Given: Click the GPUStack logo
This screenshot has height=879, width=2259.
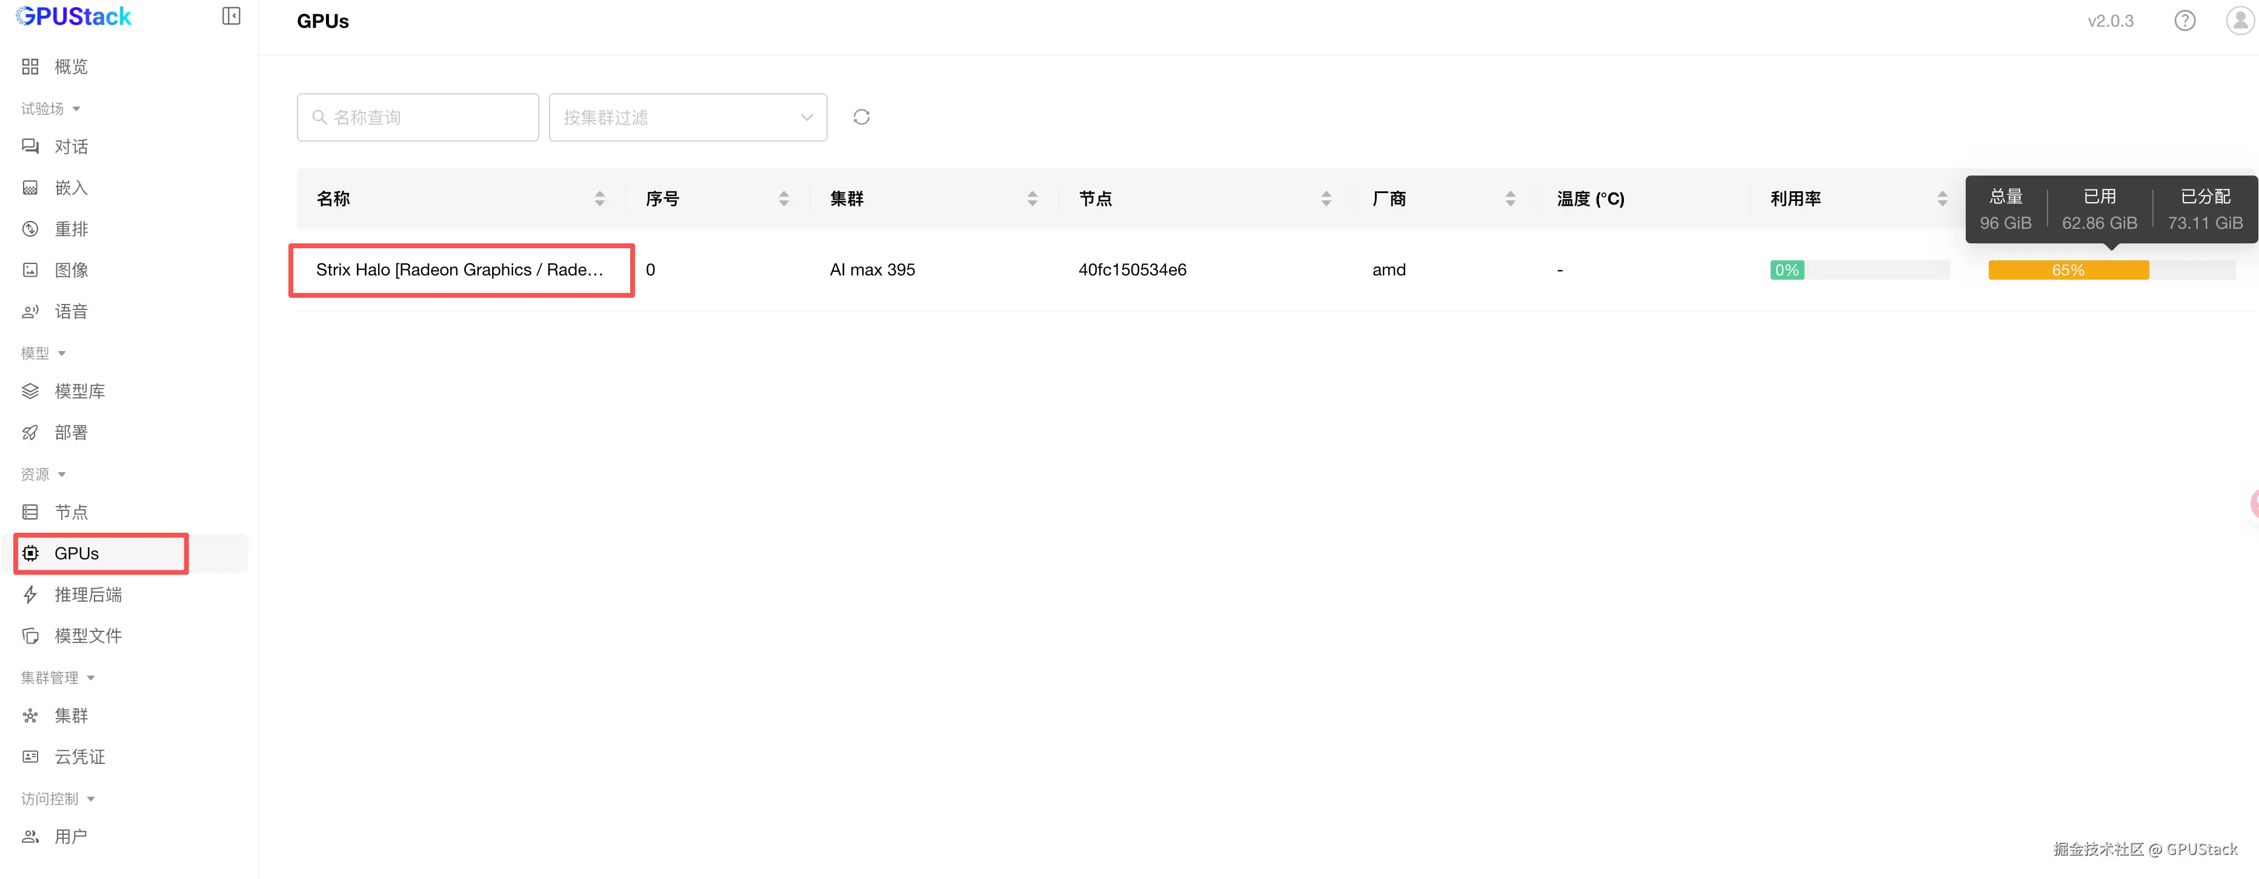Looking at the screenshot, I should coord(75,17).
